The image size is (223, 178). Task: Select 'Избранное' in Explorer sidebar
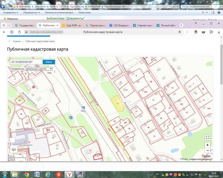click(x=11, y=19)
